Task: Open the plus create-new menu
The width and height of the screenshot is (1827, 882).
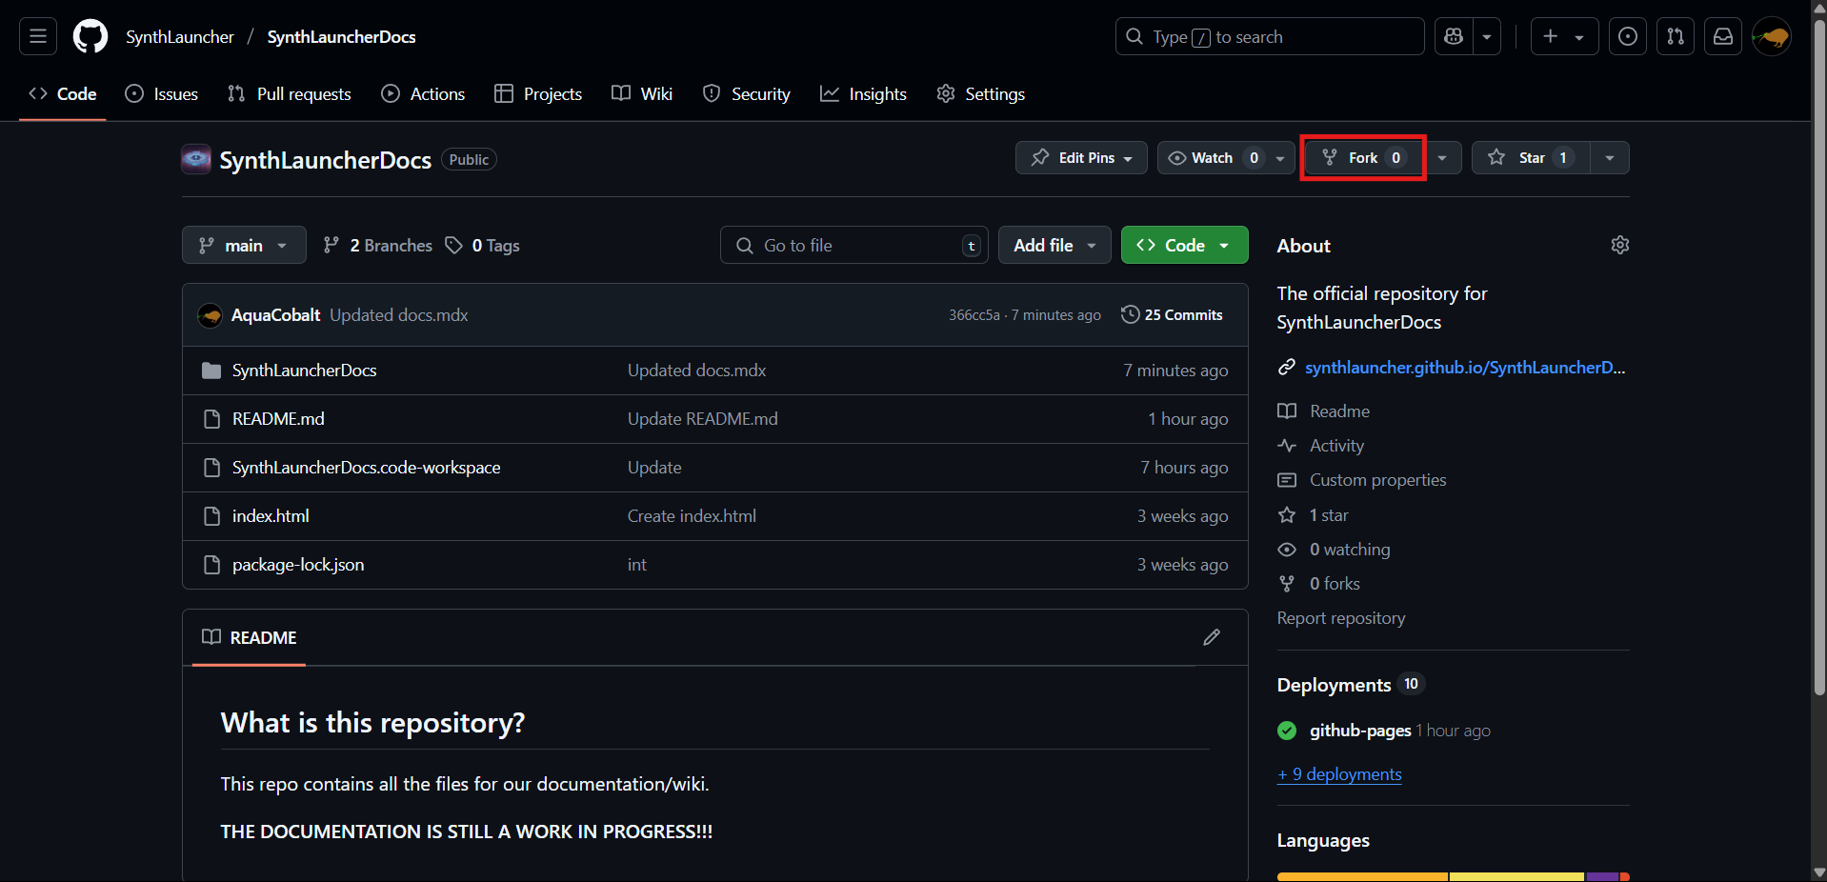Action: click(x=1564, y=36)
